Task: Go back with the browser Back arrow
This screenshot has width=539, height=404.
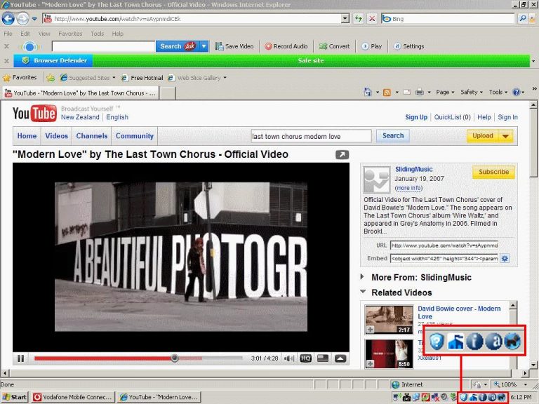Action: 8,18
